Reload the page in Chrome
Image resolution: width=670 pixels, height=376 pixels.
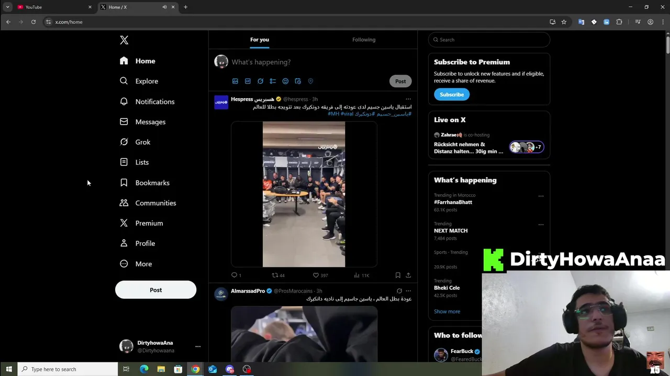[33, 22]
